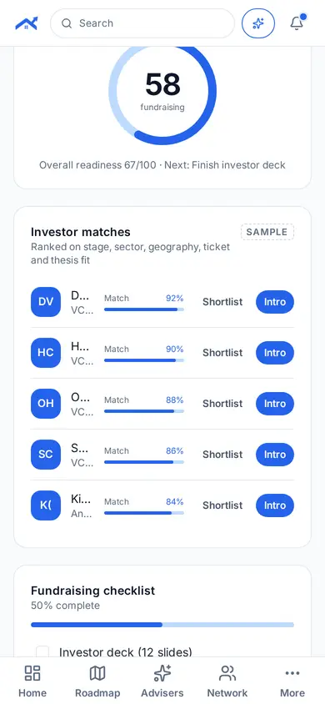The image size is (325, 704).
Task: Click the SC investor avatar
Action: coord(46,454)
